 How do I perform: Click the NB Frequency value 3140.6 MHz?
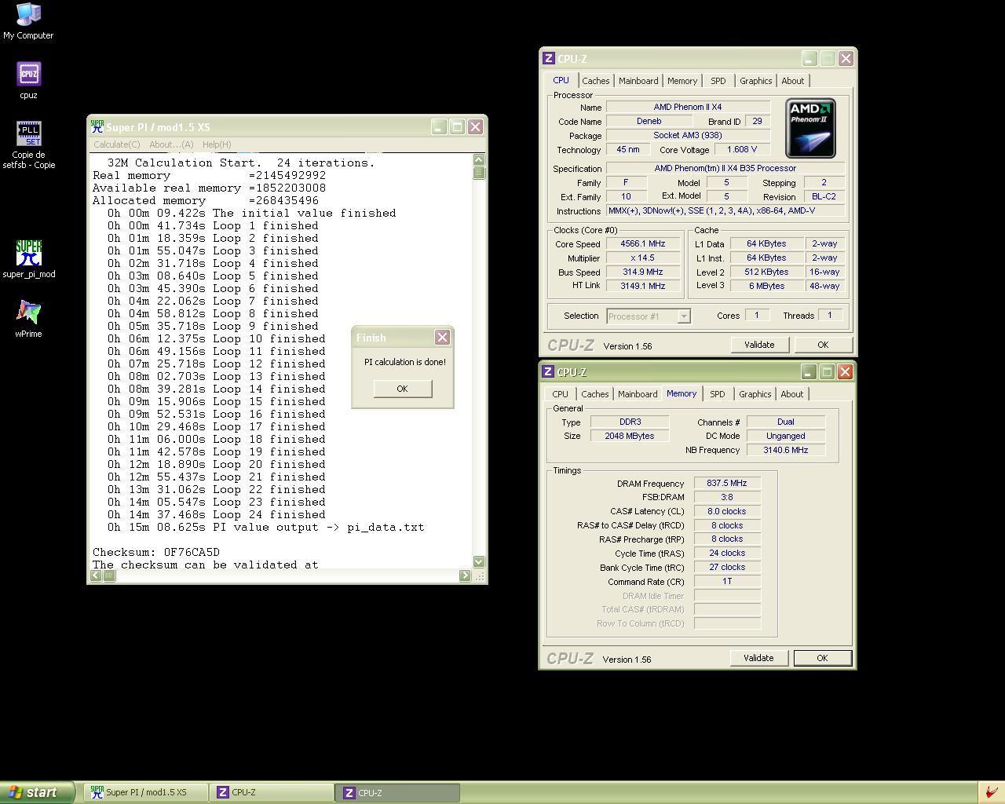click(x=785, y=450)
